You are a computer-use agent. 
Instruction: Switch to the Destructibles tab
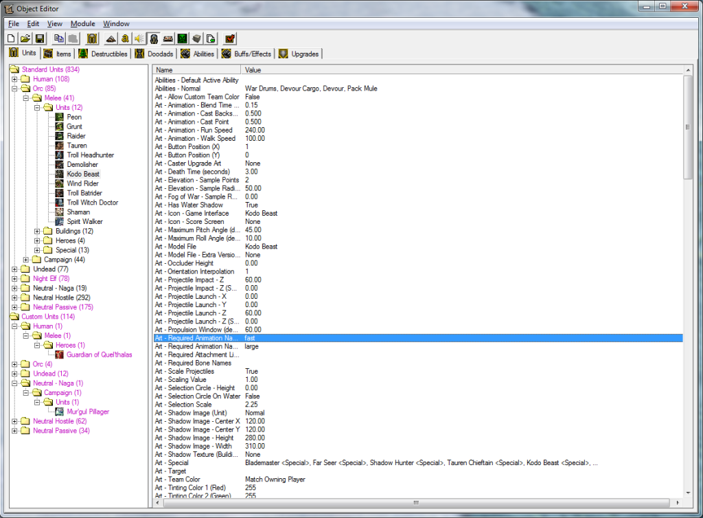pyautogui.click(x=103, y=54)
